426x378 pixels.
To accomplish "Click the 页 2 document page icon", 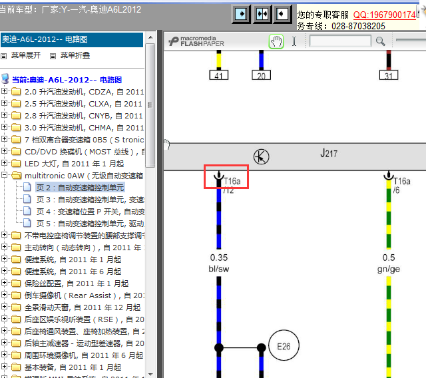I will click(x=27, y=187).
